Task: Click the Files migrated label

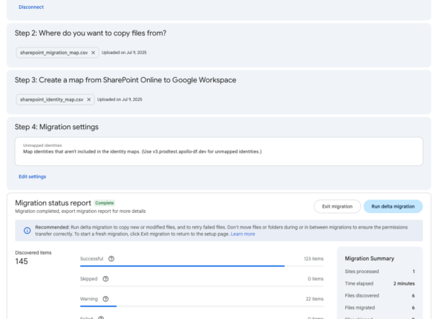Action: click(x=360, y=308)
